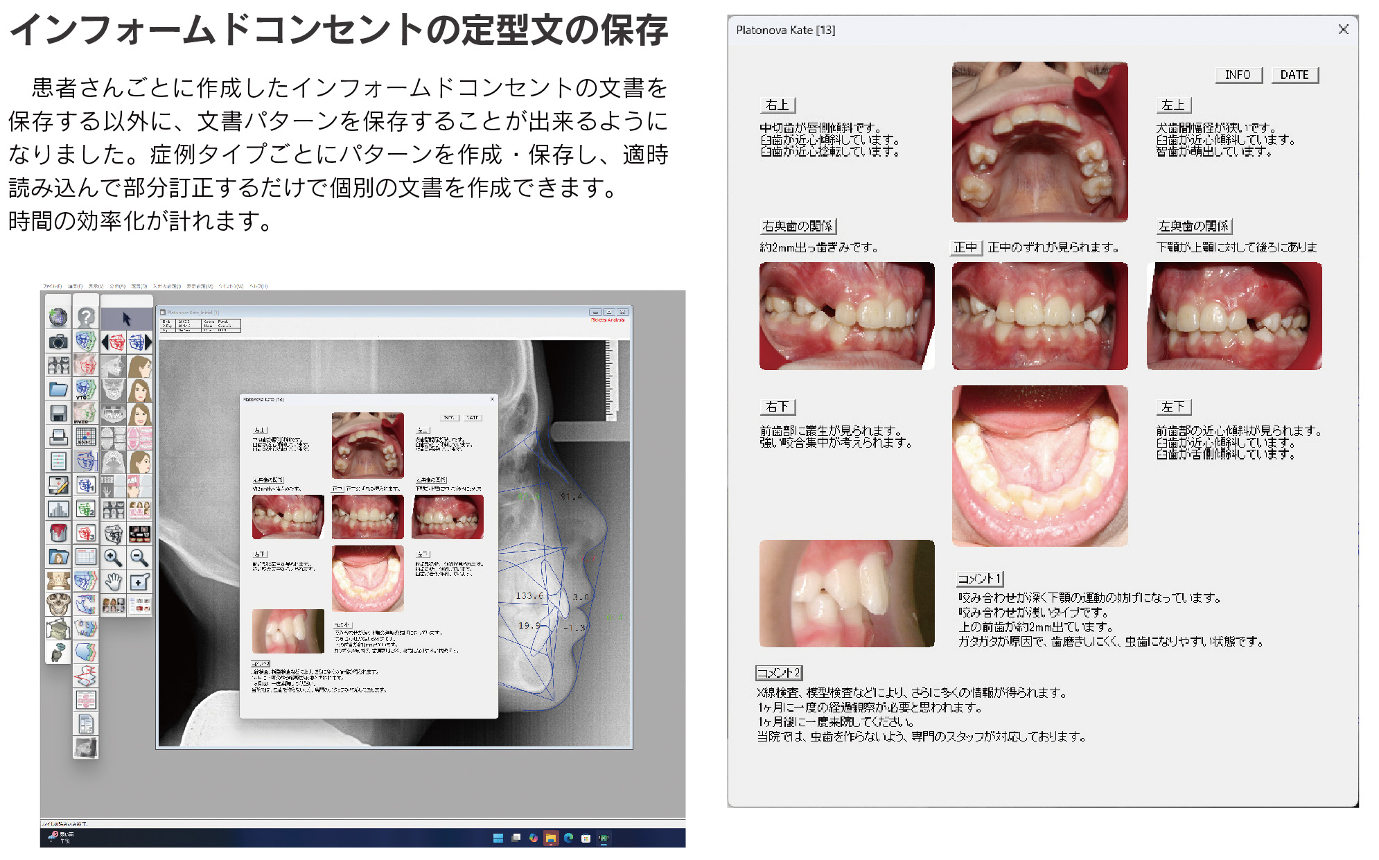Open File Explorer from the taskbar

(x=551, y=838)
